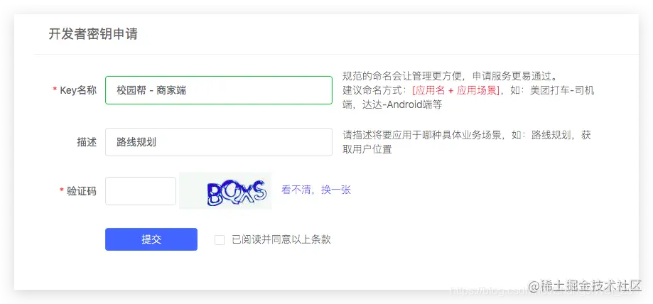Click the hint text 规范的命名会让管理更方便
The height and width of the screenshot is (304, 653).
click(x=402, y=77)
